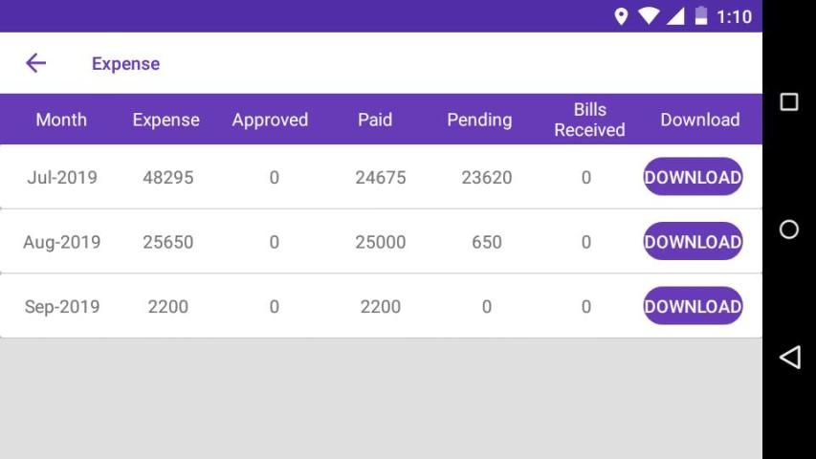Screen dimensions: 816x459
Task: Select the Jul-2019 month cell
Action: (62, 177)
